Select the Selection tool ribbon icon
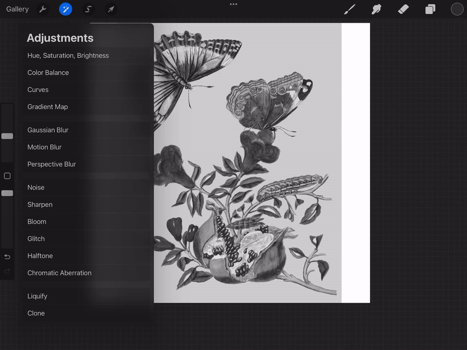The height and width of the screenshot is (350, 467). click(88, 9)
